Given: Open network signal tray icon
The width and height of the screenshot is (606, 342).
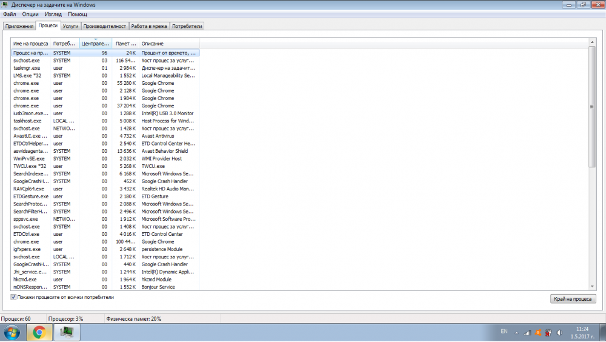Looking at the screenshot, I should 527,333.
